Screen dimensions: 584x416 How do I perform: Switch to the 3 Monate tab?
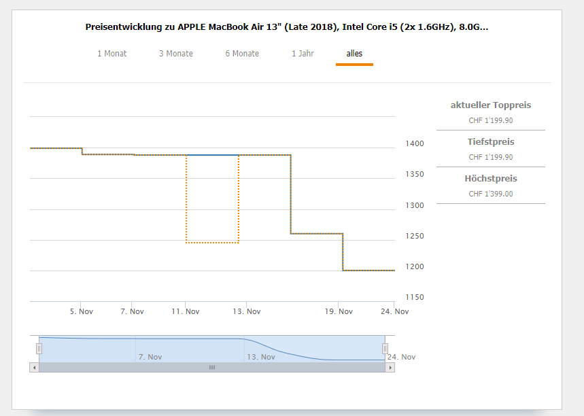[x=176, y=54]
